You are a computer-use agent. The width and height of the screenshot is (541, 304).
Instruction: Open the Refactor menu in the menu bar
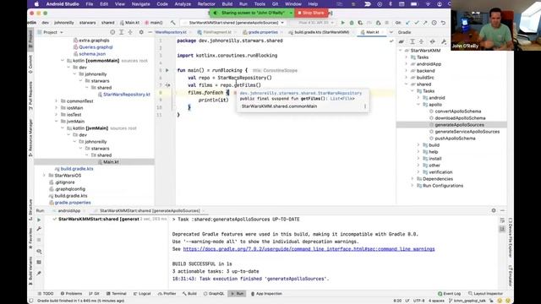[206, 4]
